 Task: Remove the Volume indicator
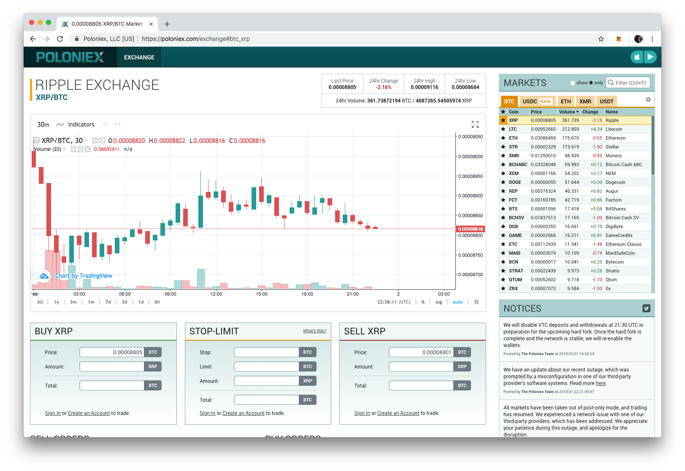tap(88, 149)
